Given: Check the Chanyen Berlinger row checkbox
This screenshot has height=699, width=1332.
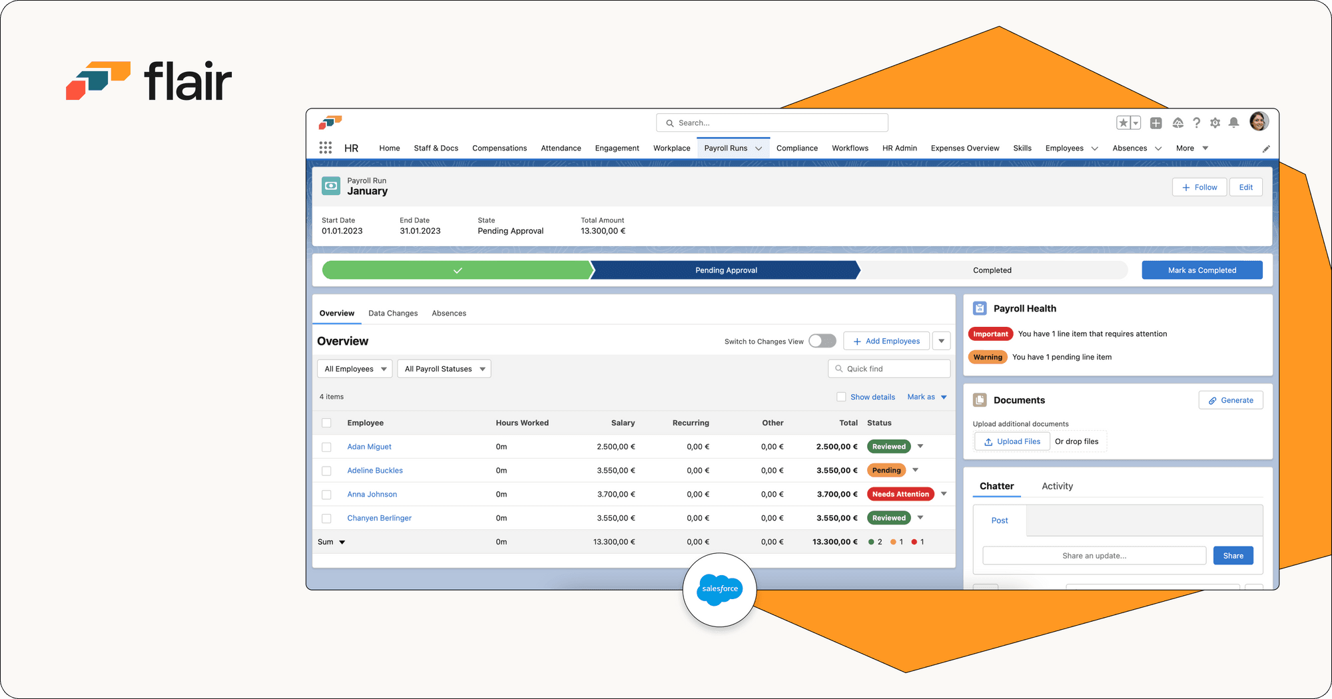Looking at the screenshot, I should [x=326, y=518].
